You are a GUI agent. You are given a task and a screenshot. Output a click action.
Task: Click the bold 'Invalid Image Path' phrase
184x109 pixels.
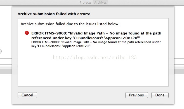click(87, 33)
